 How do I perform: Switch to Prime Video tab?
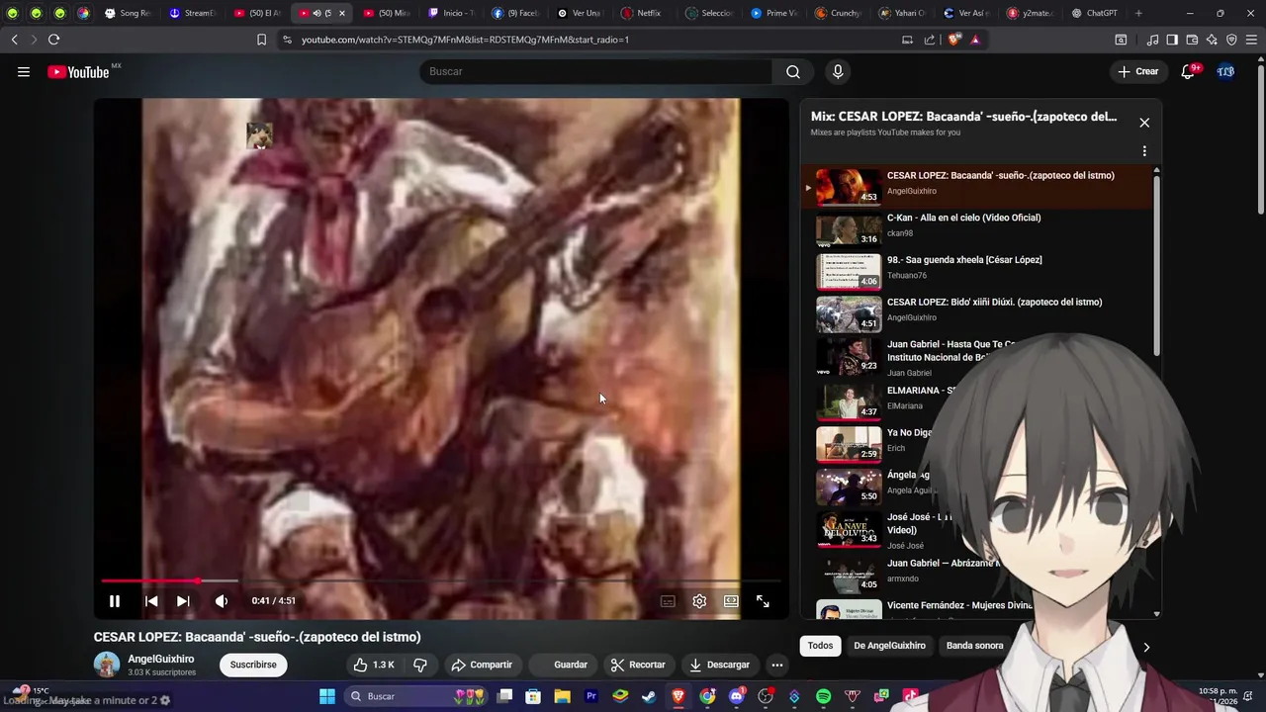[x=773, y=13]
